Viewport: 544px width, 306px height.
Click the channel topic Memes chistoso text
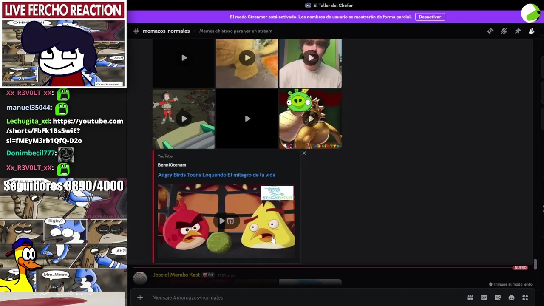(x=235, y=31)
